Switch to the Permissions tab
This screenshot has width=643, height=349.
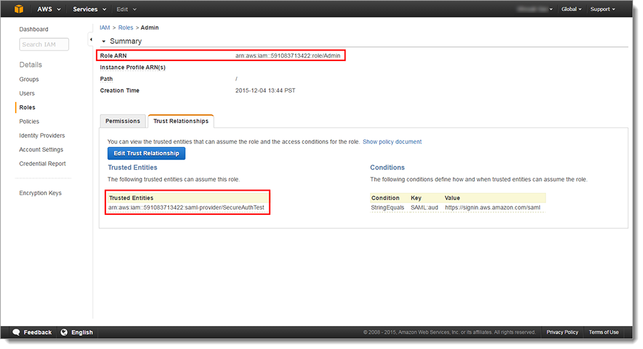pos(122,121)
